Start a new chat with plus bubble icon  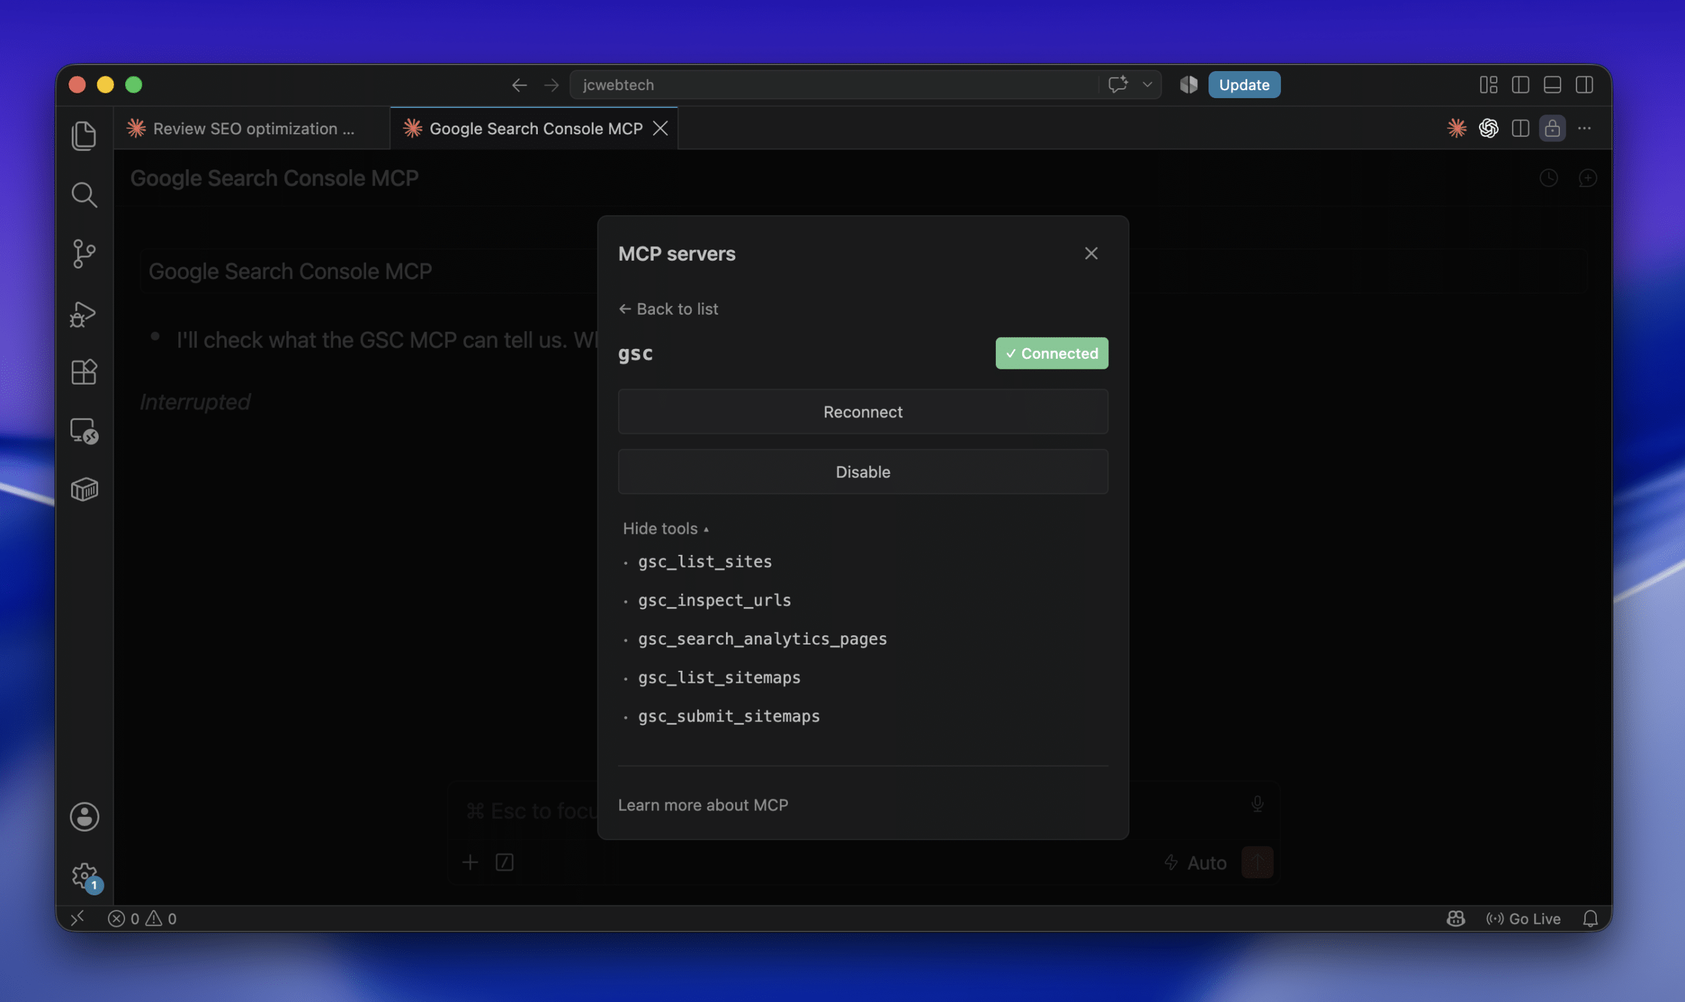[1588, 178]
